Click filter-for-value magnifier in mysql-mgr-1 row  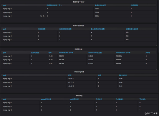[x=41, y=16]
